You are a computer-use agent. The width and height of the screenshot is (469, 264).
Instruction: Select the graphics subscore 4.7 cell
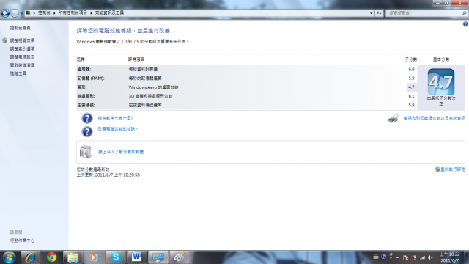(411, 87)
